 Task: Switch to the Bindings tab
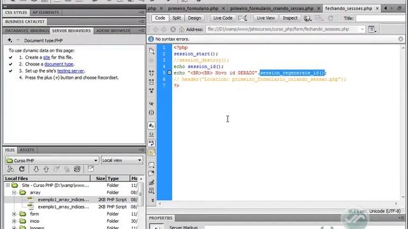click(39, 31)
